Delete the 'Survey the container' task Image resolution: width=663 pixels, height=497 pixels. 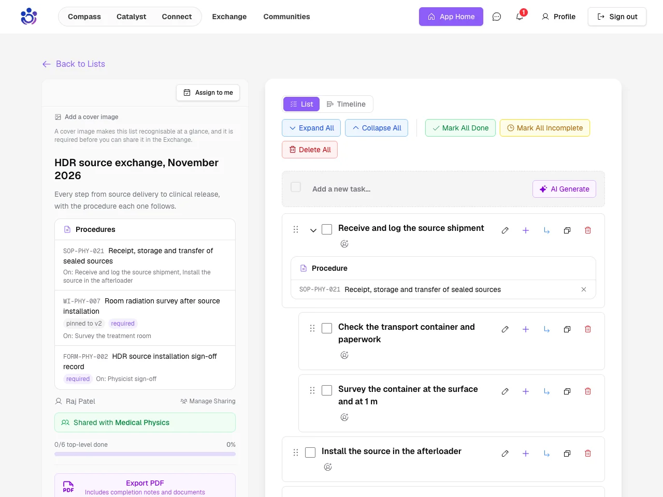[588, 391]
